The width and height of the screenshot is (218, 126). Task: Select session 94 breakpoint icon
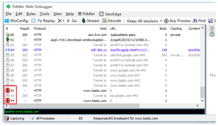(x=8, y=101)
